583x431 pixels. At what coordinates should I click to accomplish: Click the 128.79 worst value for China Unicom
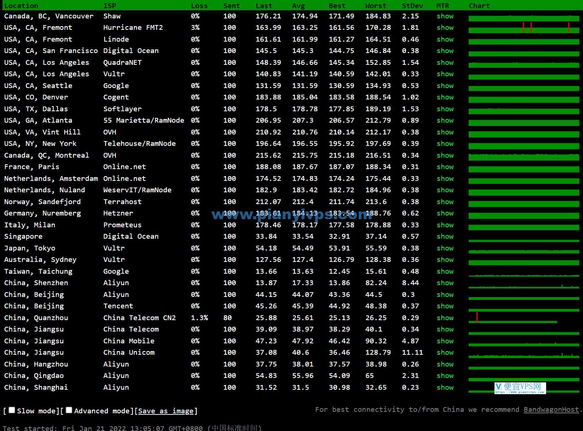click(378, 353)
